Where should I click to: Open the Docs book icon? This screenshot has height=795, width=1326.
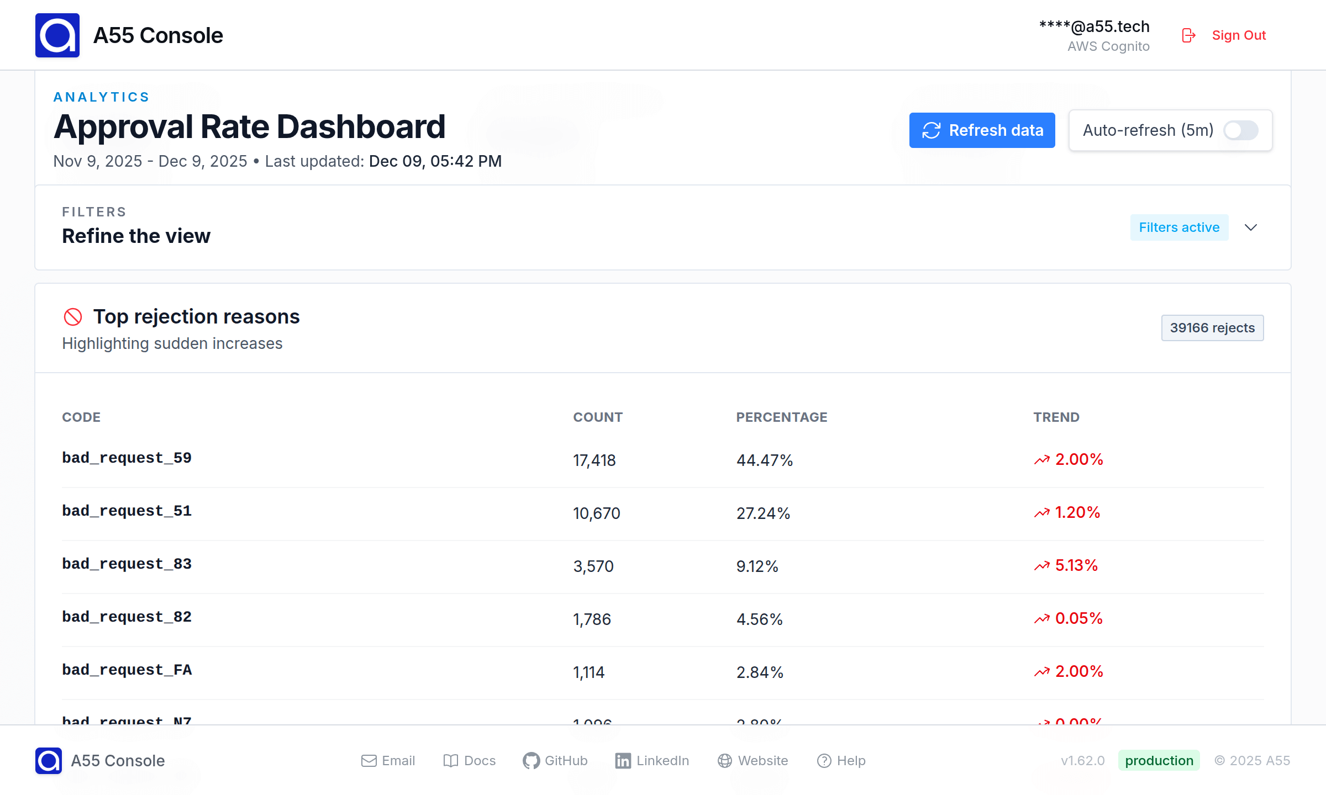pyautogui.click(x=451, y=761)
